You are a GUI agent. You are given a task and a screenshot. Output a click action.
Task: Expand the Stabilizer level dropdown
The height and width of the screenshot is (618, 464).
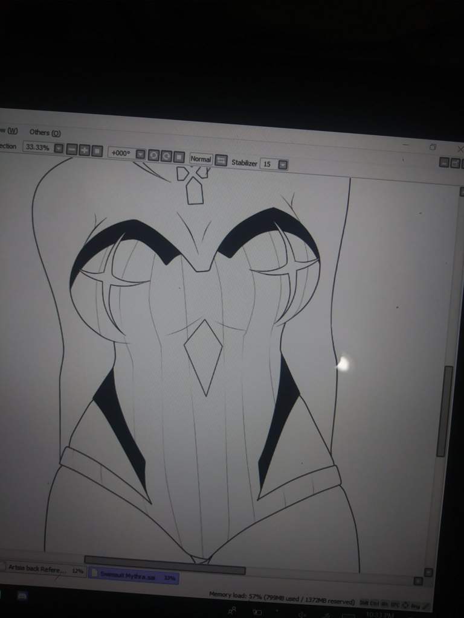pyautogui.click(x=283, y=164)
